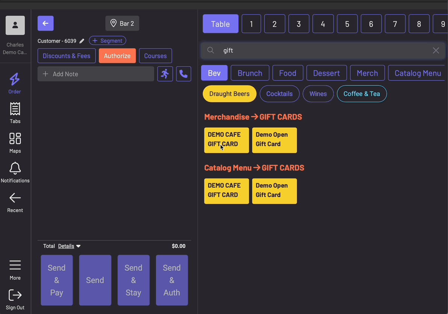Edit customer name with pencil icon
The image size is (448, 314).
click(82, 41)
